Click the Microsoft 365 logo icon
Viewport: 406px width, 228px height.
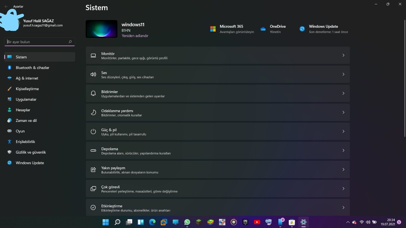pyautogui.click(x=213, y=29)
